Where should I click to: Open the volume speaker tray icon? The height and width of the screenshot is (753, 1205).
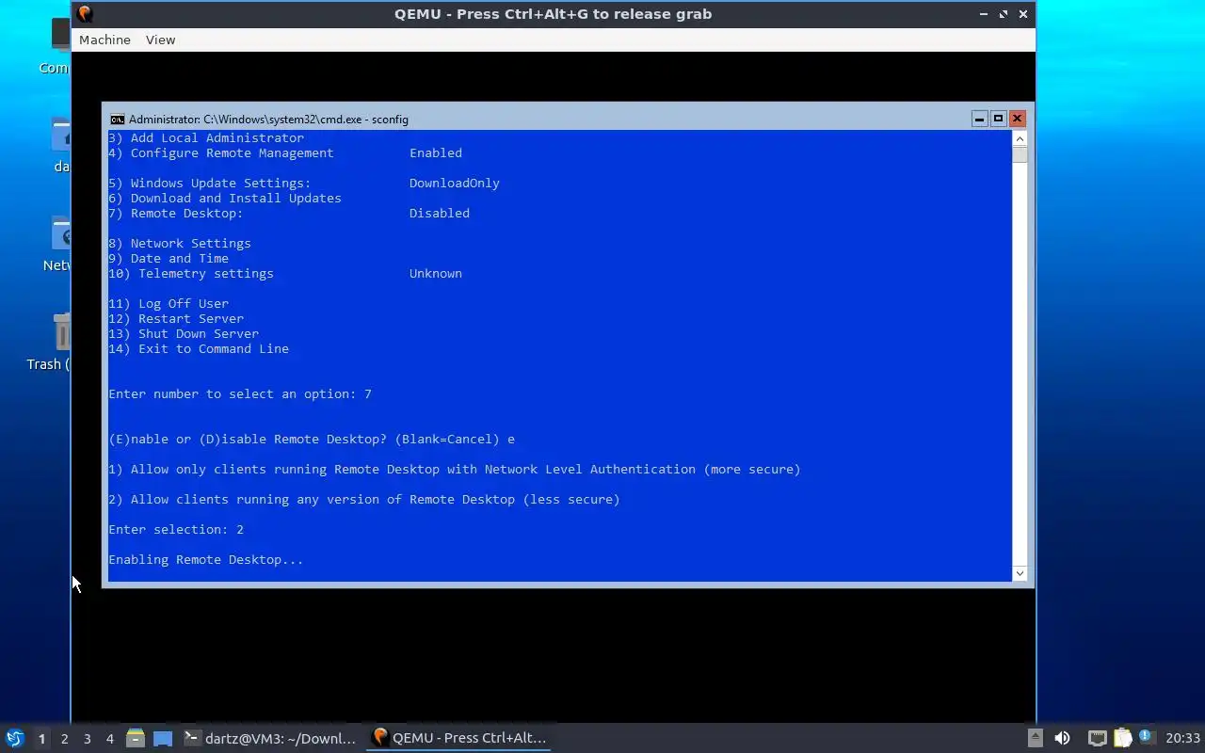[x=1062, y=738]
